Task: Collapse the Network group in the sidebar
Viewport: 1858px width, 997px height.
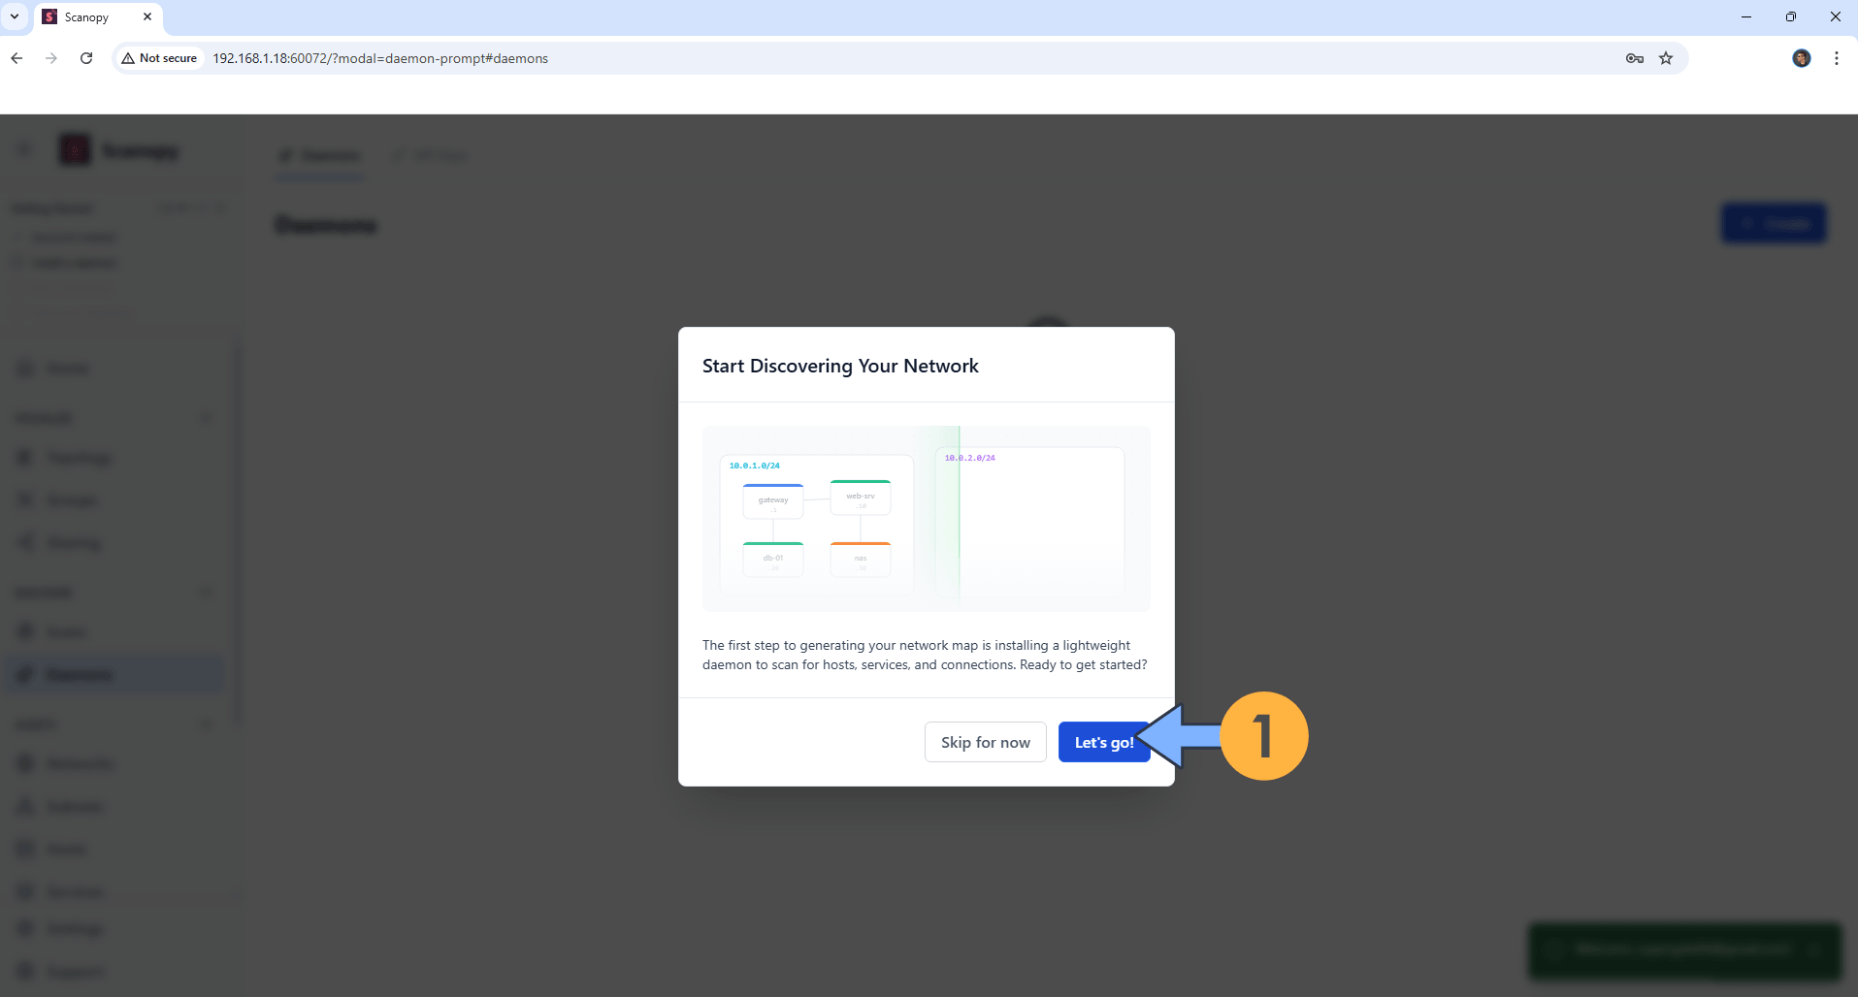Action: tap(206, 417)
